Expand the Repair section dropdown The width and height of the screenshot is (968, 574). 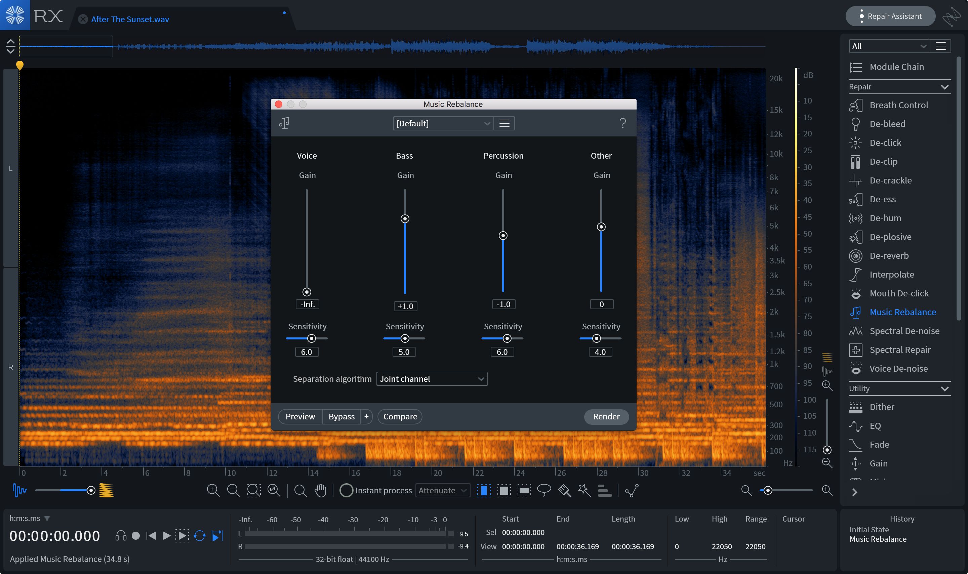click(x=945, y=87)
